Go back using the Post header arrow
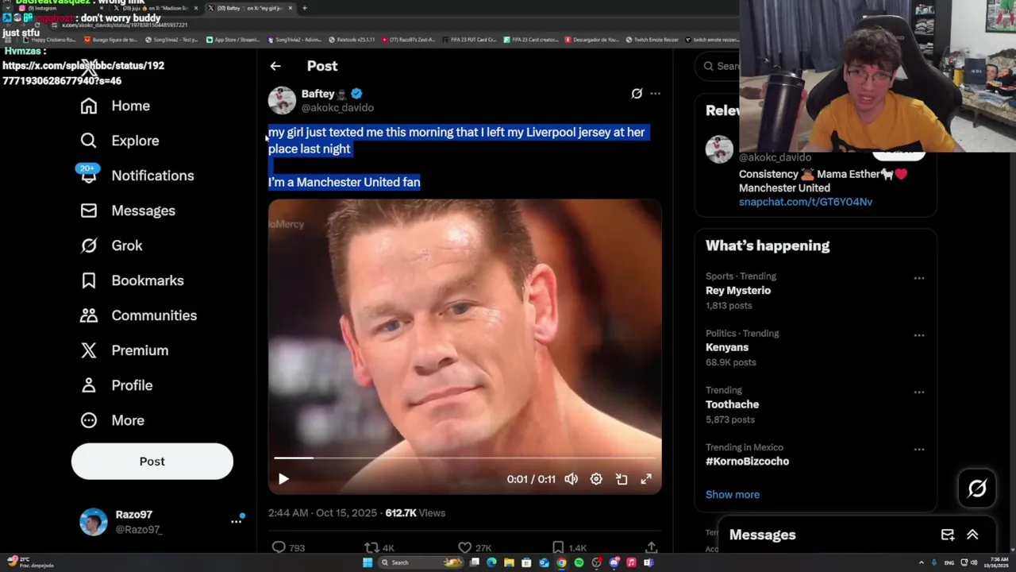 click(x=275, y=66)
